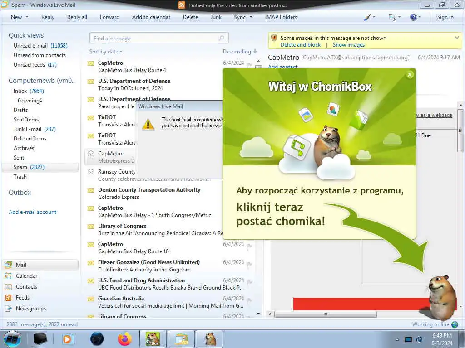This screenshot has height=348, width=465.
Task: Flag the Guardian Australia message
Action: coord(249,300)
